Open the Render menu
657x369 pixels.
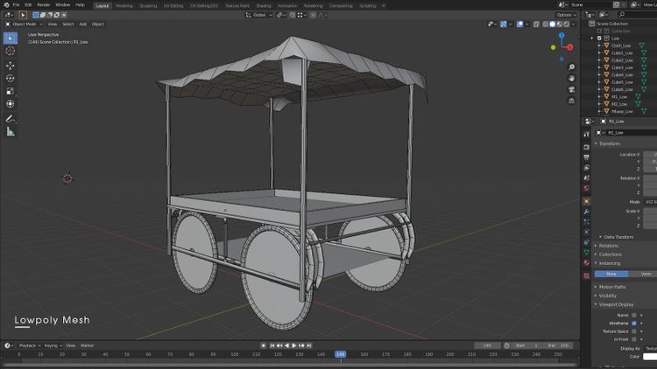pyautogui.click(x=44, y=4)
